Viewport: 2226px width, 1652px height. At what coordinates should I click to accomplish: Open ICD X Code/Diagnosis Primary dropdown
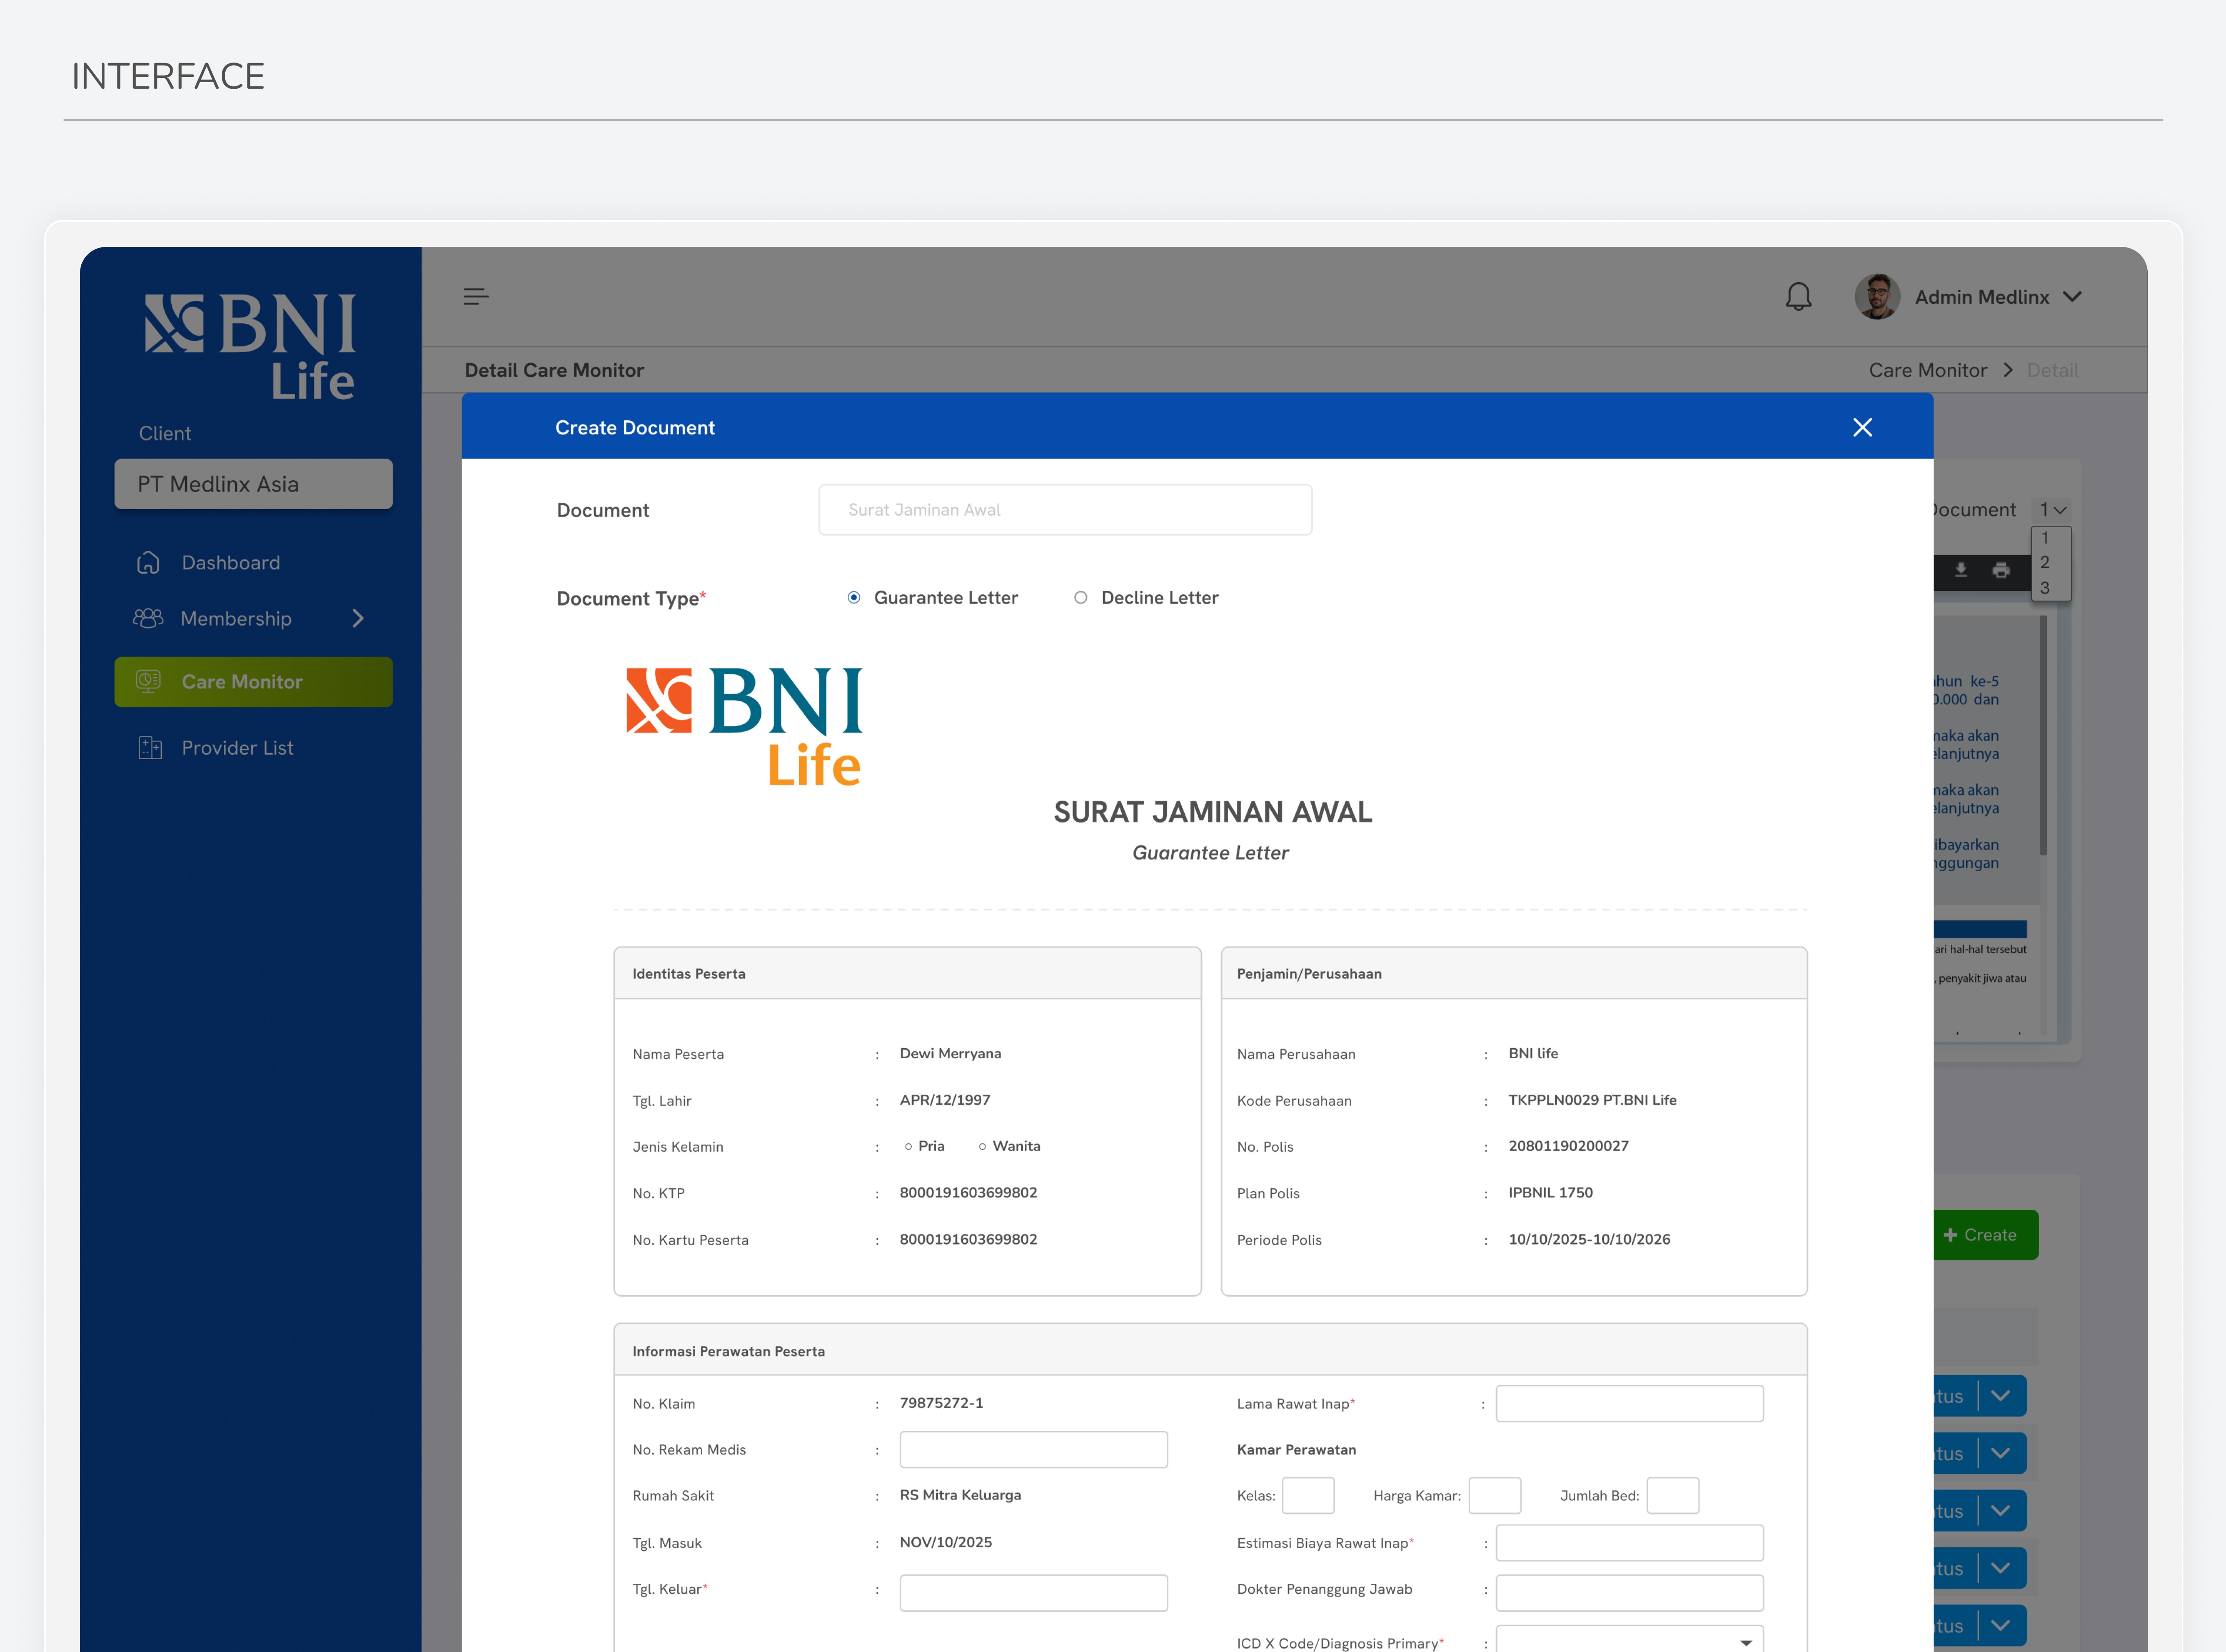point(1629,1642)
